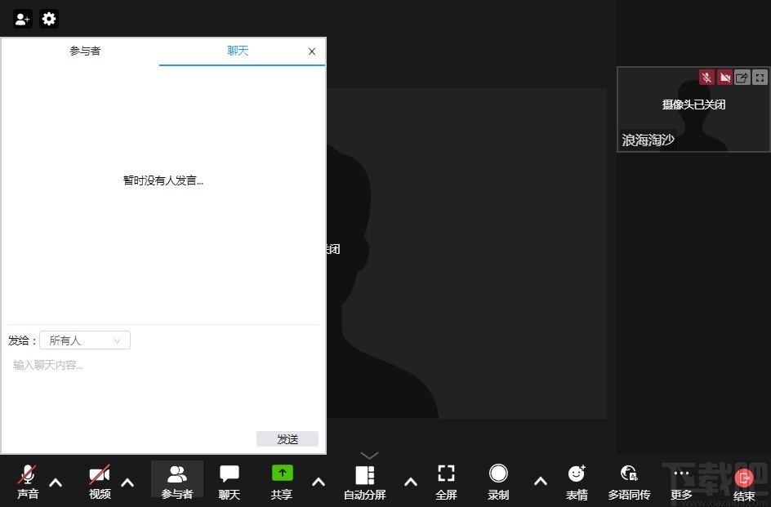Switch to the 参与者 tab
The width and height of the screenshot is (771, 507).
click(85, 50)
